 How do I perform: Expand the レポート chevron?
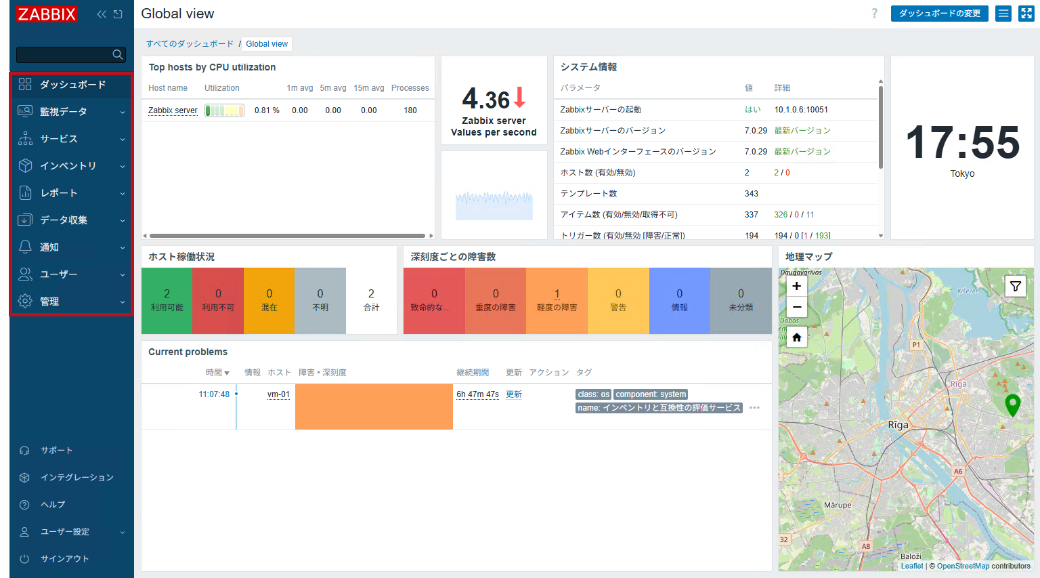[123, 194]
